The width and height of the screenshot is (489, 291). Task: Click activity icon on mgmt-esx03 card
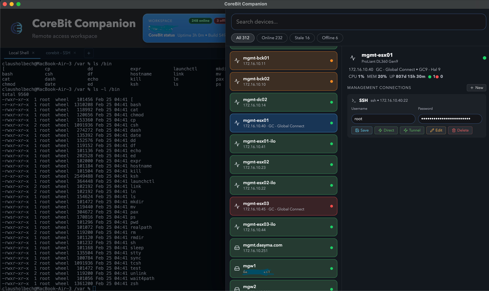[x=237, y=206]
